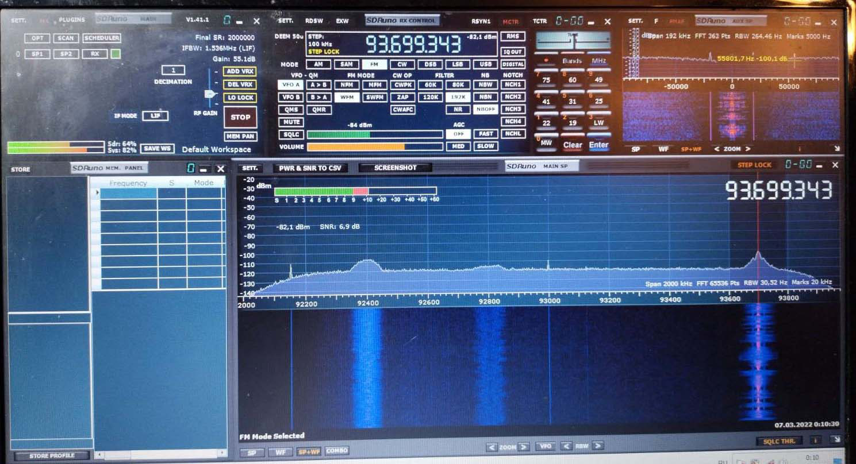Click the SQLC THR. button
The image size is (856, 464).
779,441
